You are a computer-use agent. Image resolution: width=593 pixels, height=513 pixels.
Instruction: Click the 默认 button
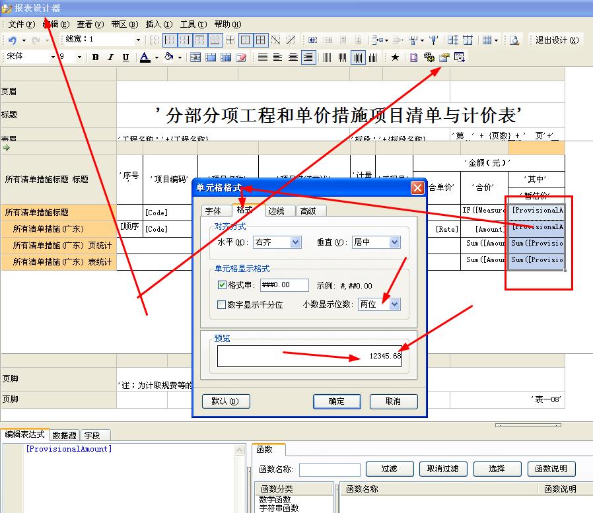tap(226, 401)
